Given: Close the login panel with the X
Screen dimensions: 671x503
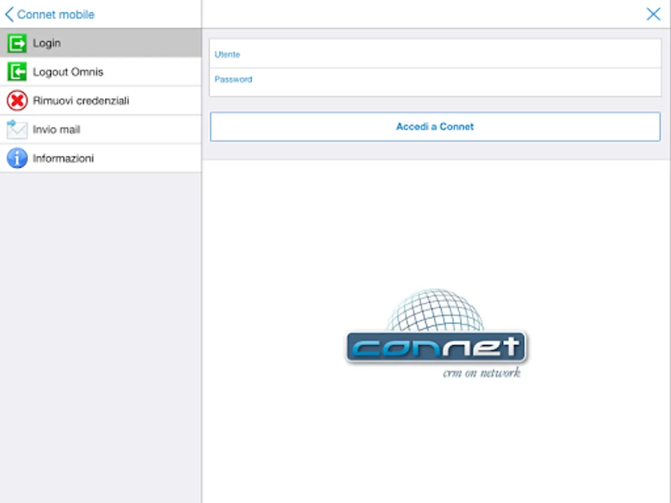Looking at the screenshot, I should coord(653,15).
